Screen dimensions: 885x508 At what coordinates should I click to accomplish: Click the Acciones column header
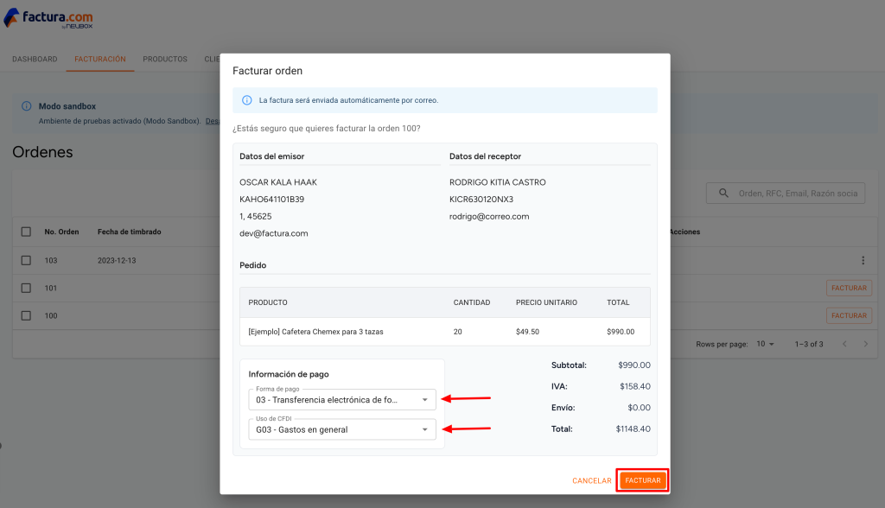click(684, 232)
